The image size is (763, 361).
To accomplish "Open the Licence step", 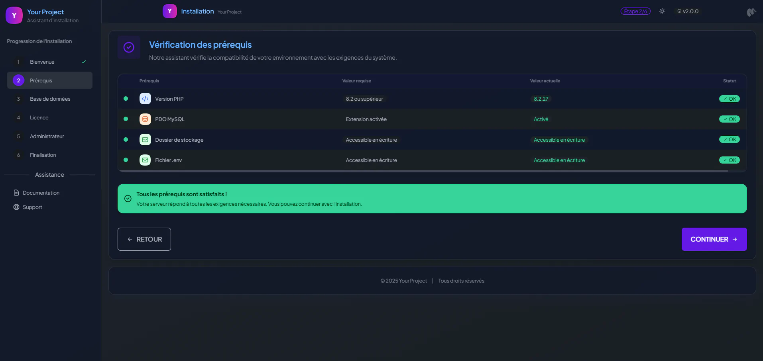I will coord(39,117).
